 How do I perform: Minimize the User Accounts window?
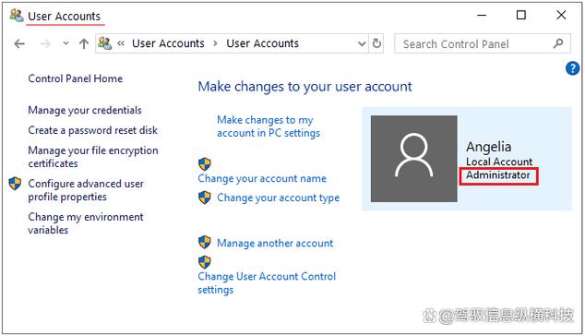point(482,16)
